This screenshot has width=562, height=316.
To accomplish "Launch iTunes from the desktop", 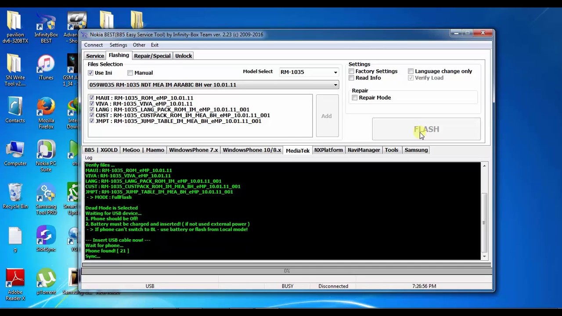I will pos(46,68).
